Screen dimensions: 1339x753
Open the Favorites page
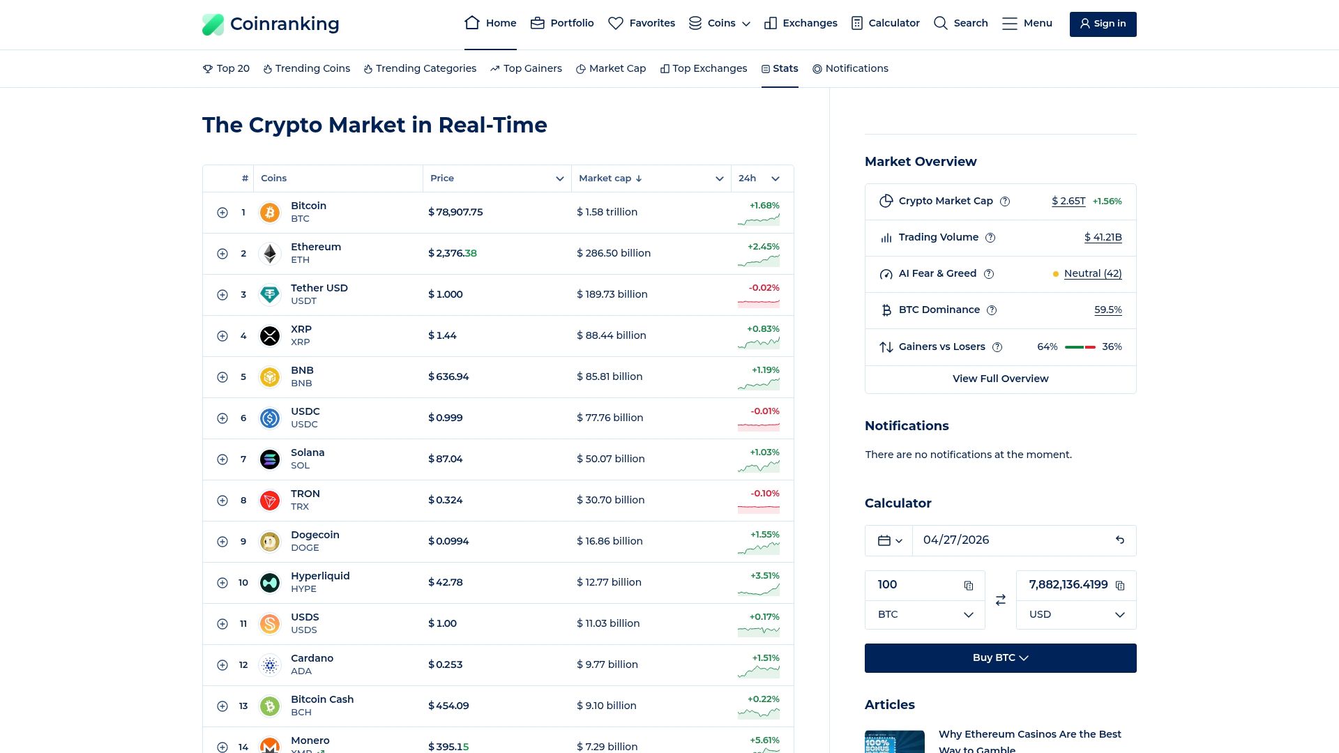pyautogui.click(x=642, y=24)
